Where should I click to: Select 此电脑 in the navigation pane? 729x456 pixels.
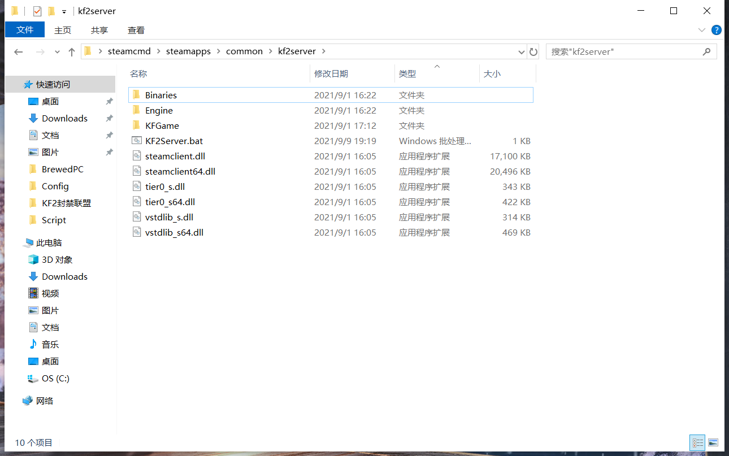pos(49,242)
